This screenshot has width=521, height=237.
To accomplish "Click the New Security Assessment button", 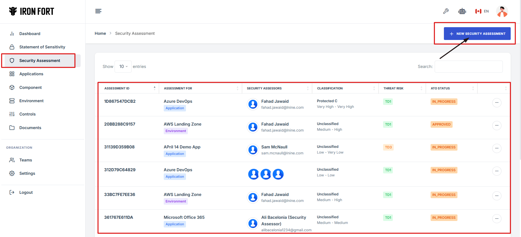I will tap(477, 34).
